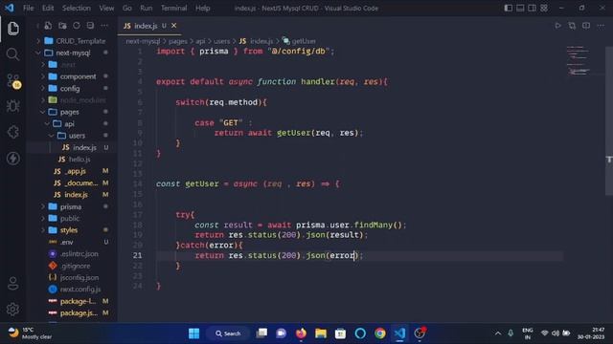Open jsconfig.json file
The image size is (613, 344).
point(72,278)
